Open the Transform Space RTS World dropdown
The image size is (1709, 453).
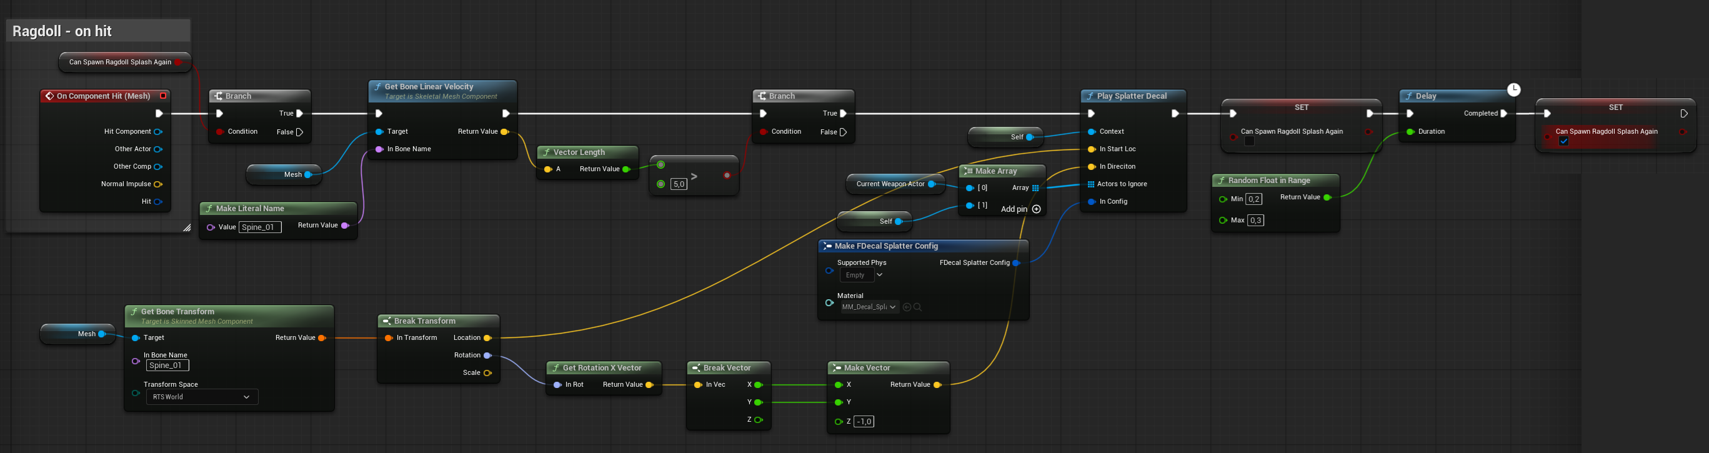tap(202, 397)
